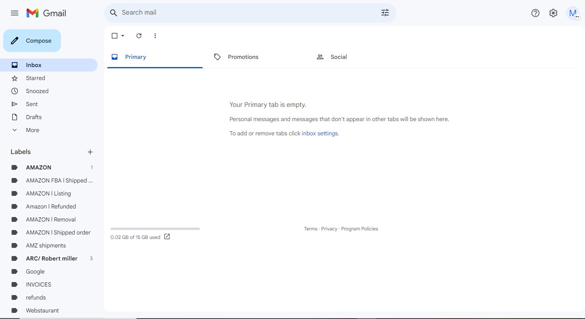Refresh the mail list
This screenshot has height=319, width=585.
point(139,36)
